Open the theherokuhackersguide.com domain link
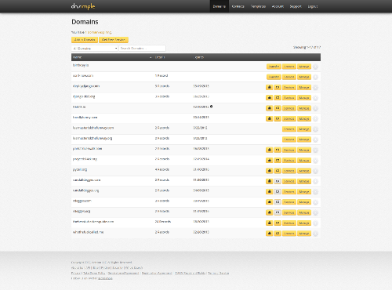 (x=93, y=222)
